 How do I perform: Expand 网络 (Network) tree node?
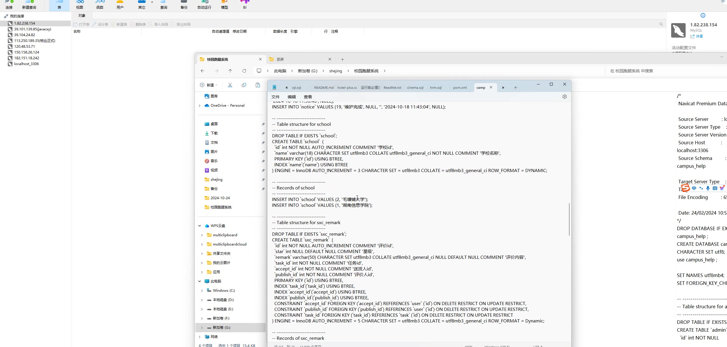(x=199, y=337)
